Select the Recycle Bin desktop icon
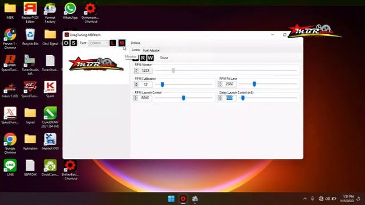Viewport: 365px width, 205px height. 30,37
